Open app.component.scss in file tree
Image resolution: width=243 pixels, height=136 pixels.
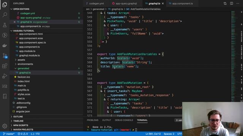[31, 38]
